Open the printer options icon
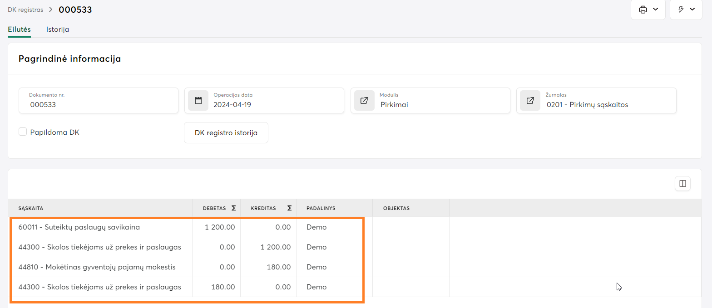This screenshot has width=712, height=308. coord(643,10)
